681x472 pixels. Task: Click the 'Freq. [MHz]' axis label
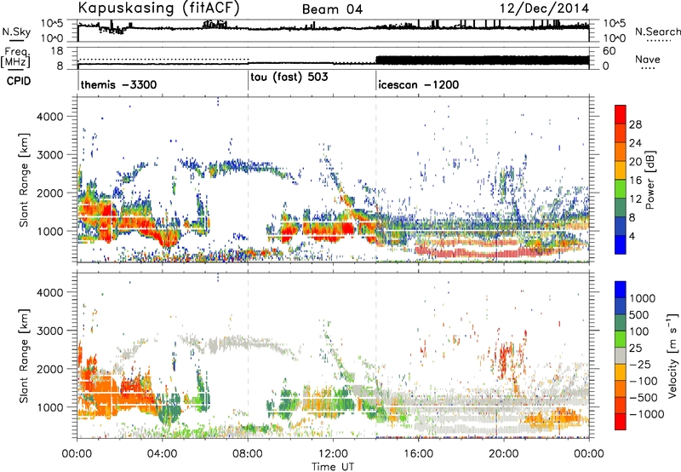tap(15, 58)
